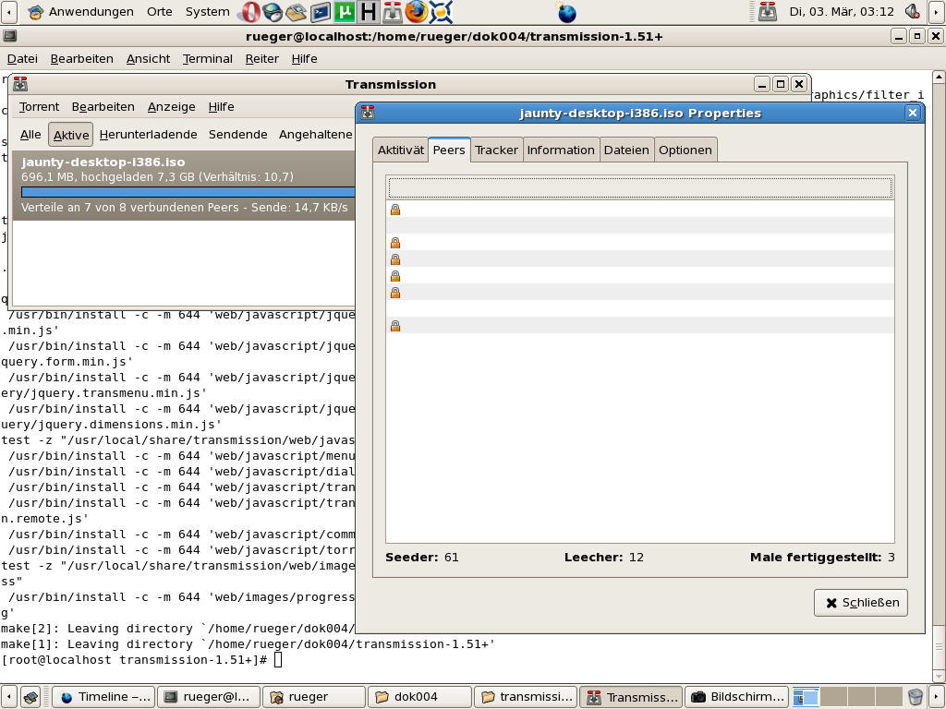The width and height of the screenshot is (946, 709).
Task: Open the Information tab
Action: pyautogui.click(x=561, y=150)
